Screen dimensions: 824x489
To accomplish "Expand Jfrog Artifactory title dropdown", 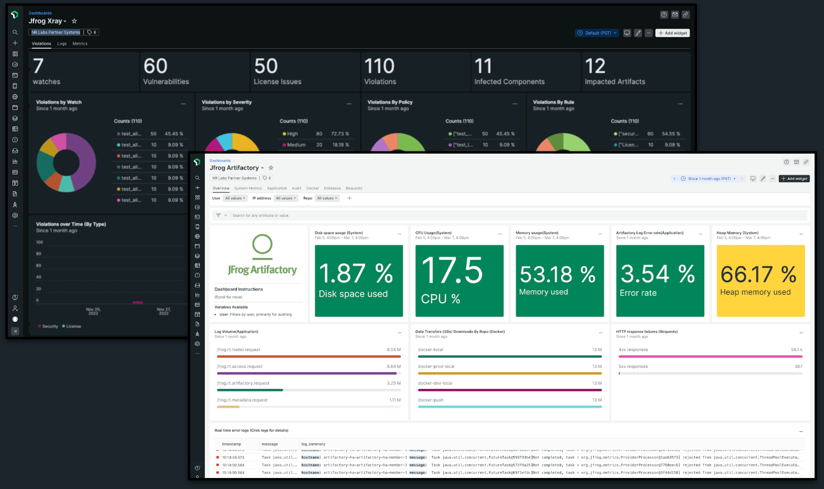I will coord(262,168).
